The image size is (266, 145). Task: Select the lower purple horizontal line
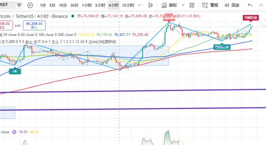[x=133, y=109]
